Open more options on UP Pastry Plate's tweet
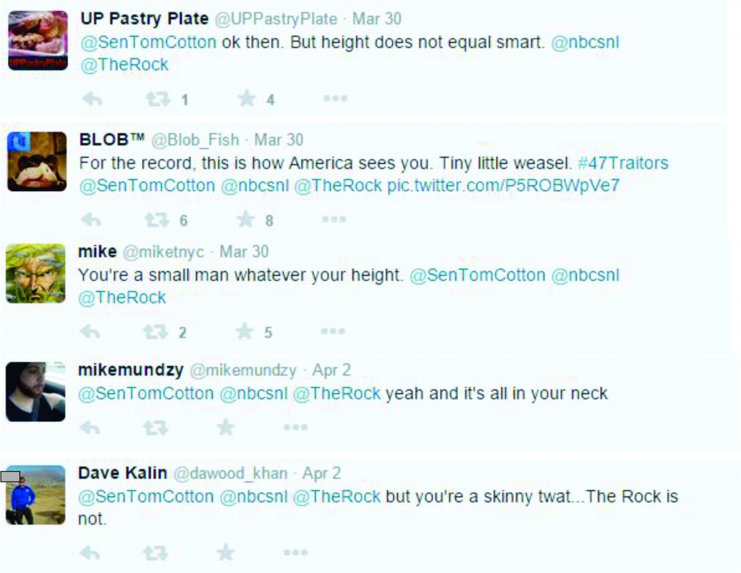 pyautogui.click(x=335, y=99)
